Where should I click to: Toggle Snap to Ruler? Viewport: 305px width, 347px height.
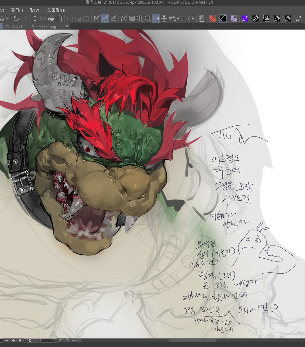pyautogui.click(x=97, y=19)
